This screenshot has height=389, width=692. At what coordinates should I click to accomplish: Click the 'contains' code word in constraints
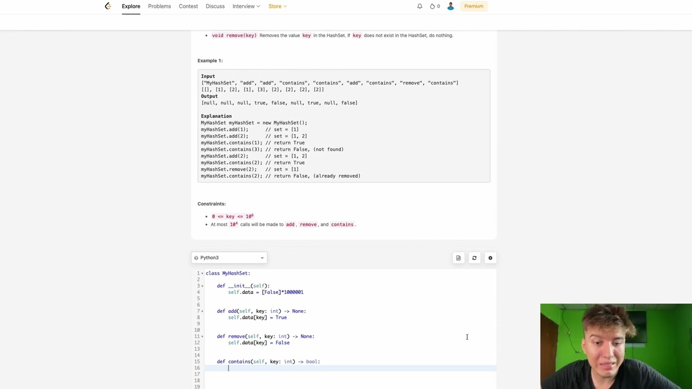tap(342, 224)
